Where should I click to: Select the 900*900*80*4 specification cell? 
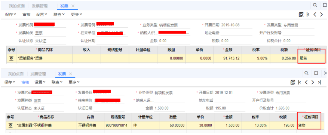click(118, 125)
